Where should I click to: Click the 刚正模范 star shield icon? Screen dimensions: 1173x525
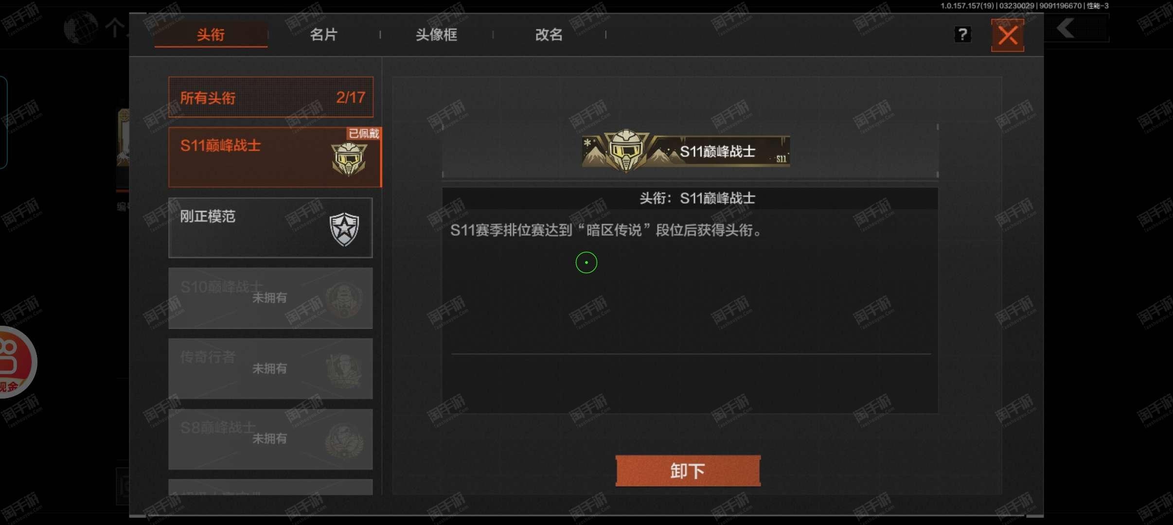344,229
